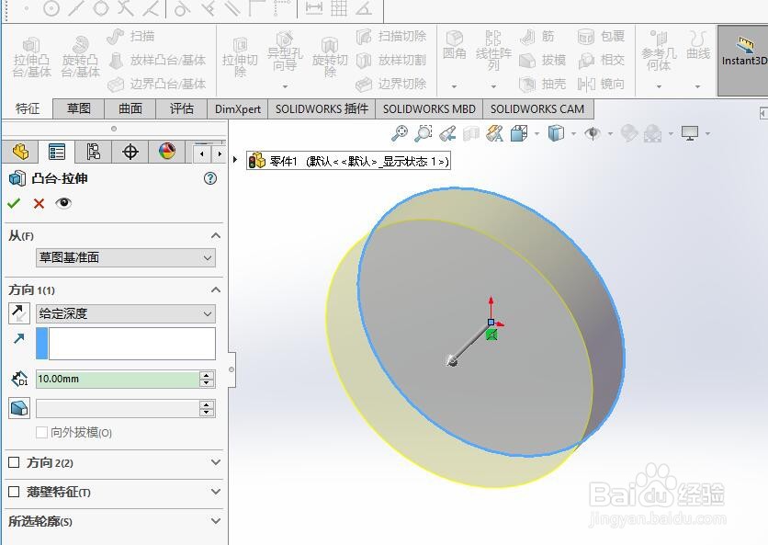
Task: Switch to the SOLIDWORKS MBD tab
Action: (429, 108)
